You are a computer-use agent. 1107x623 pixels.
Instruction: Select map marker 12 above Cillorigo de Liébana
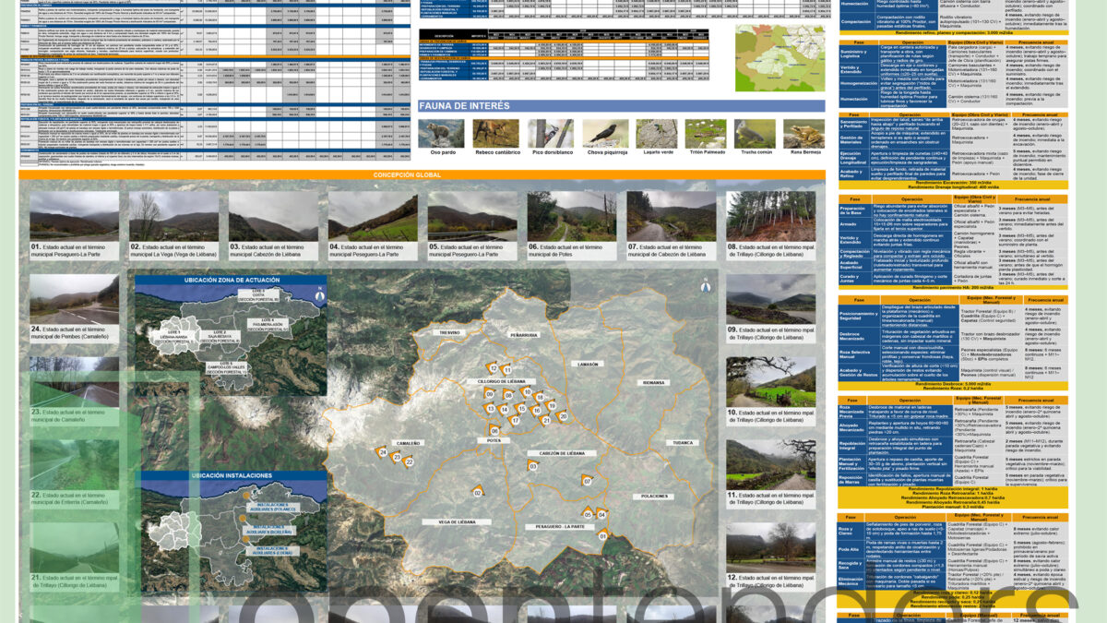[x=492, y=367]
